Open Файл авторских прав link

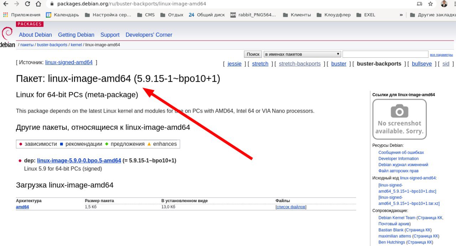pos(398,171)
